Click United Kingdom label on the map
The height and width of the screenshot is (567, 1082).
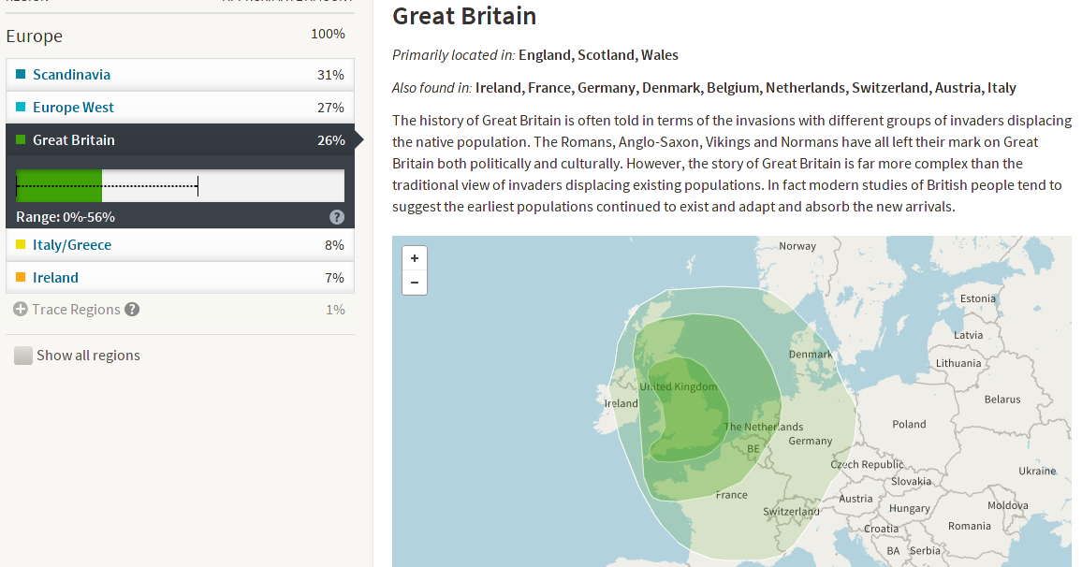(x=679, y=386)
